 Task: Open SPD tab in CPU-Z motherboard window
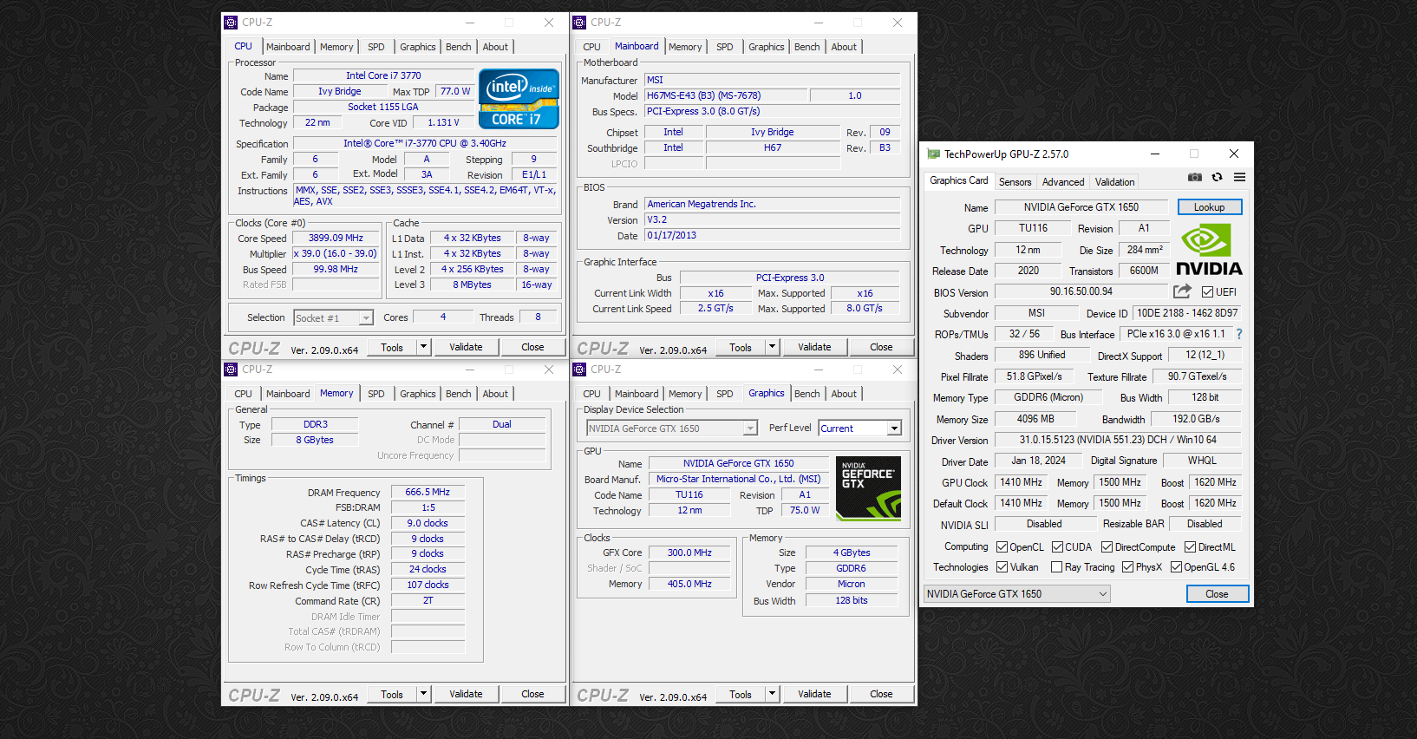(x=725, y=47)
